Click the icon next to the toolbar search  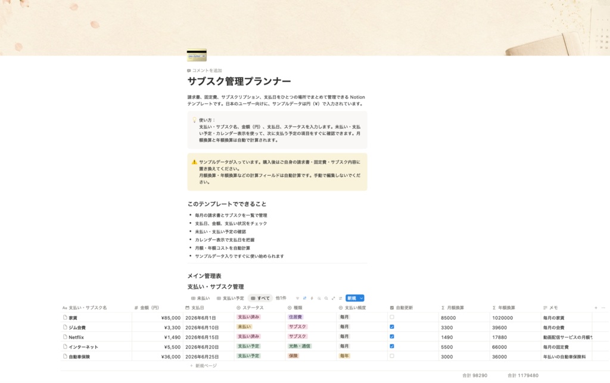pyautogui.click(x=319, y=298)
